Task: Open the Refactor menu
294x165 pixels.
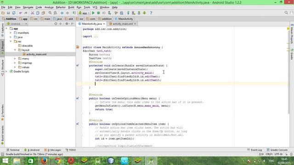Action: (61, 7)
